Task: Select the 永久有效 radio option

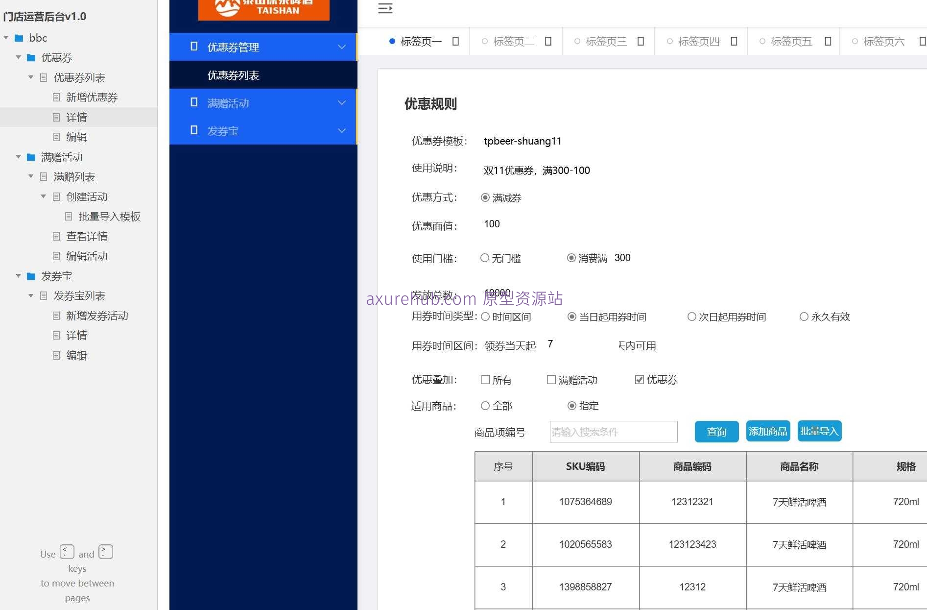Action: pos(804,317)
